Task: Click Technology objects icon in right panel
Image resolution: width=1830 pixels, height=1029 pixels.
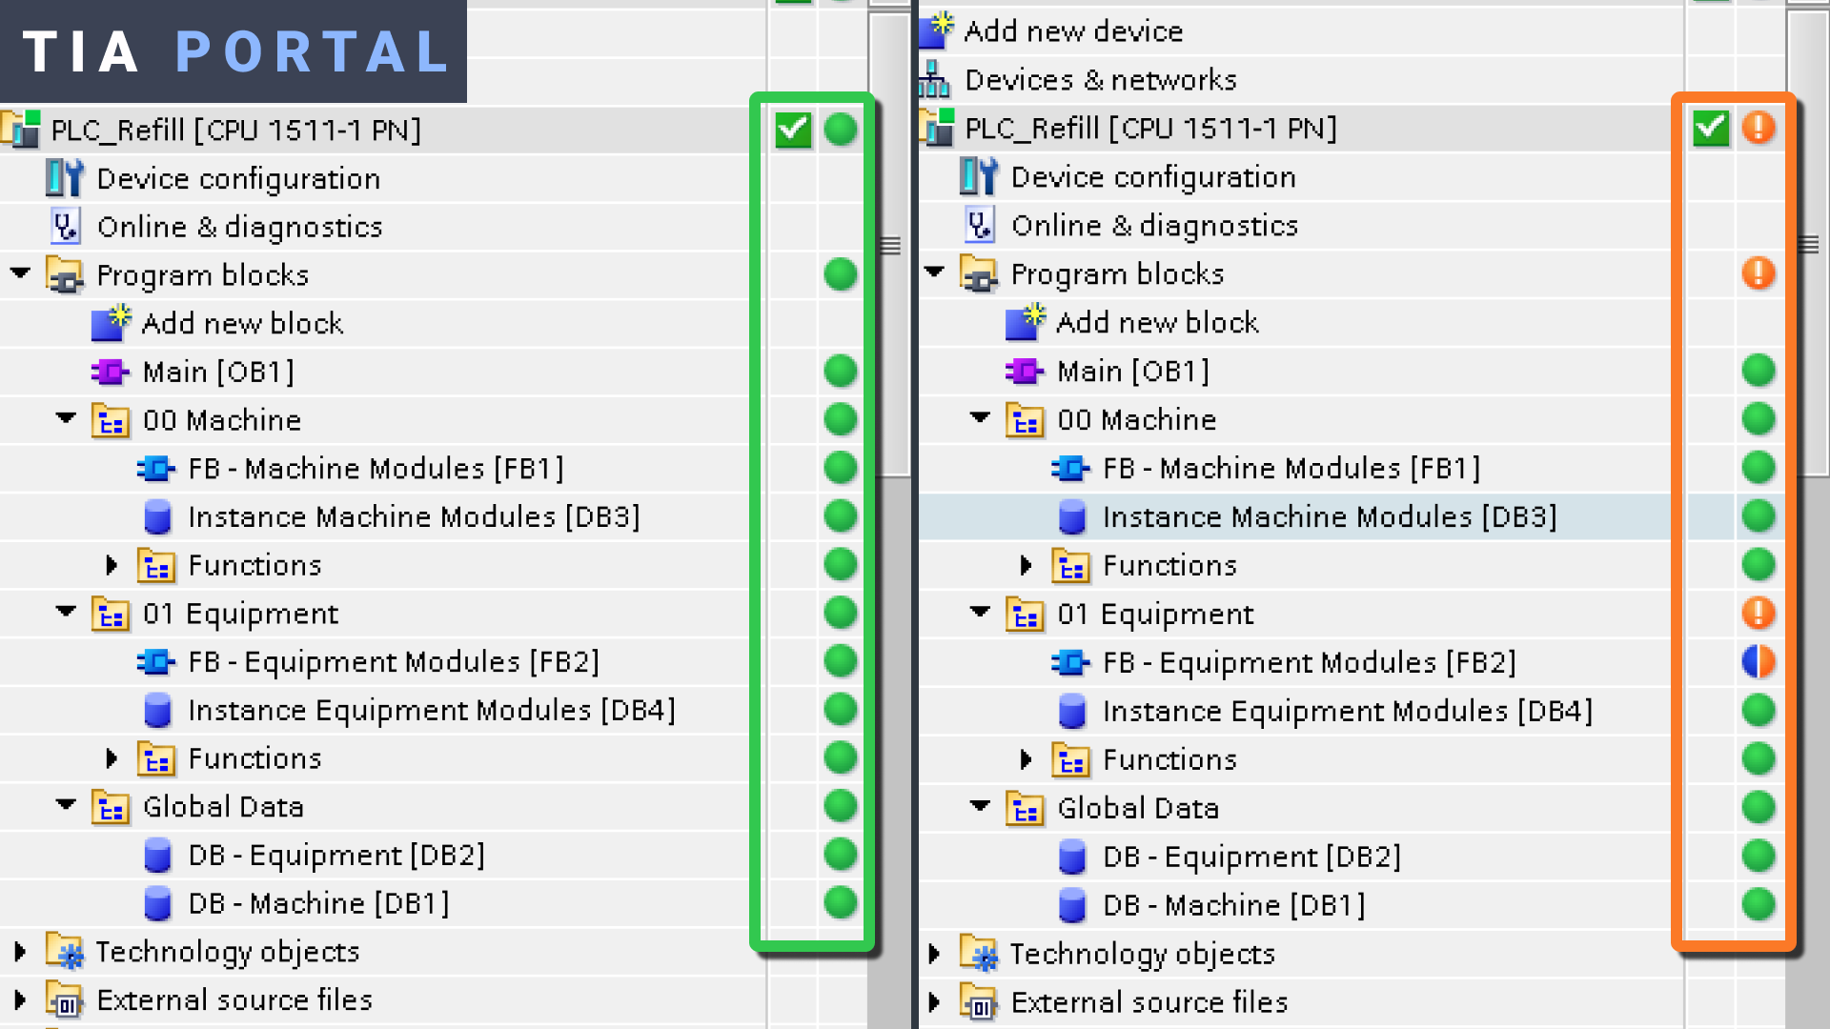Action: click(979, 954)
